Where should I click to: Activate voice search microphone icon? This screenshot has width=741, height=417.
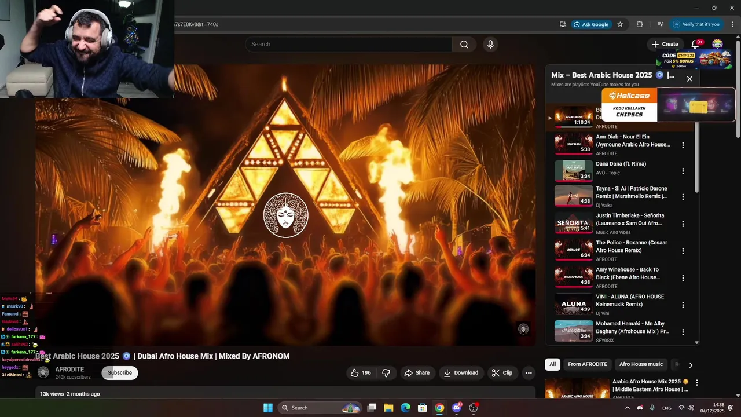tap(490, 45)
